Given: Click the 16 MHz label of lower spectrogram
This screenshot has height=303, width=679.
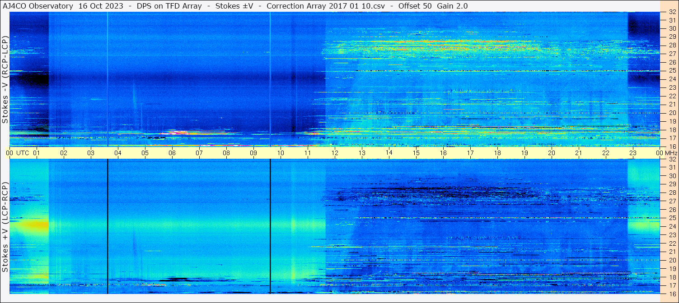Looking at the screenshot, I should (672, 294).
